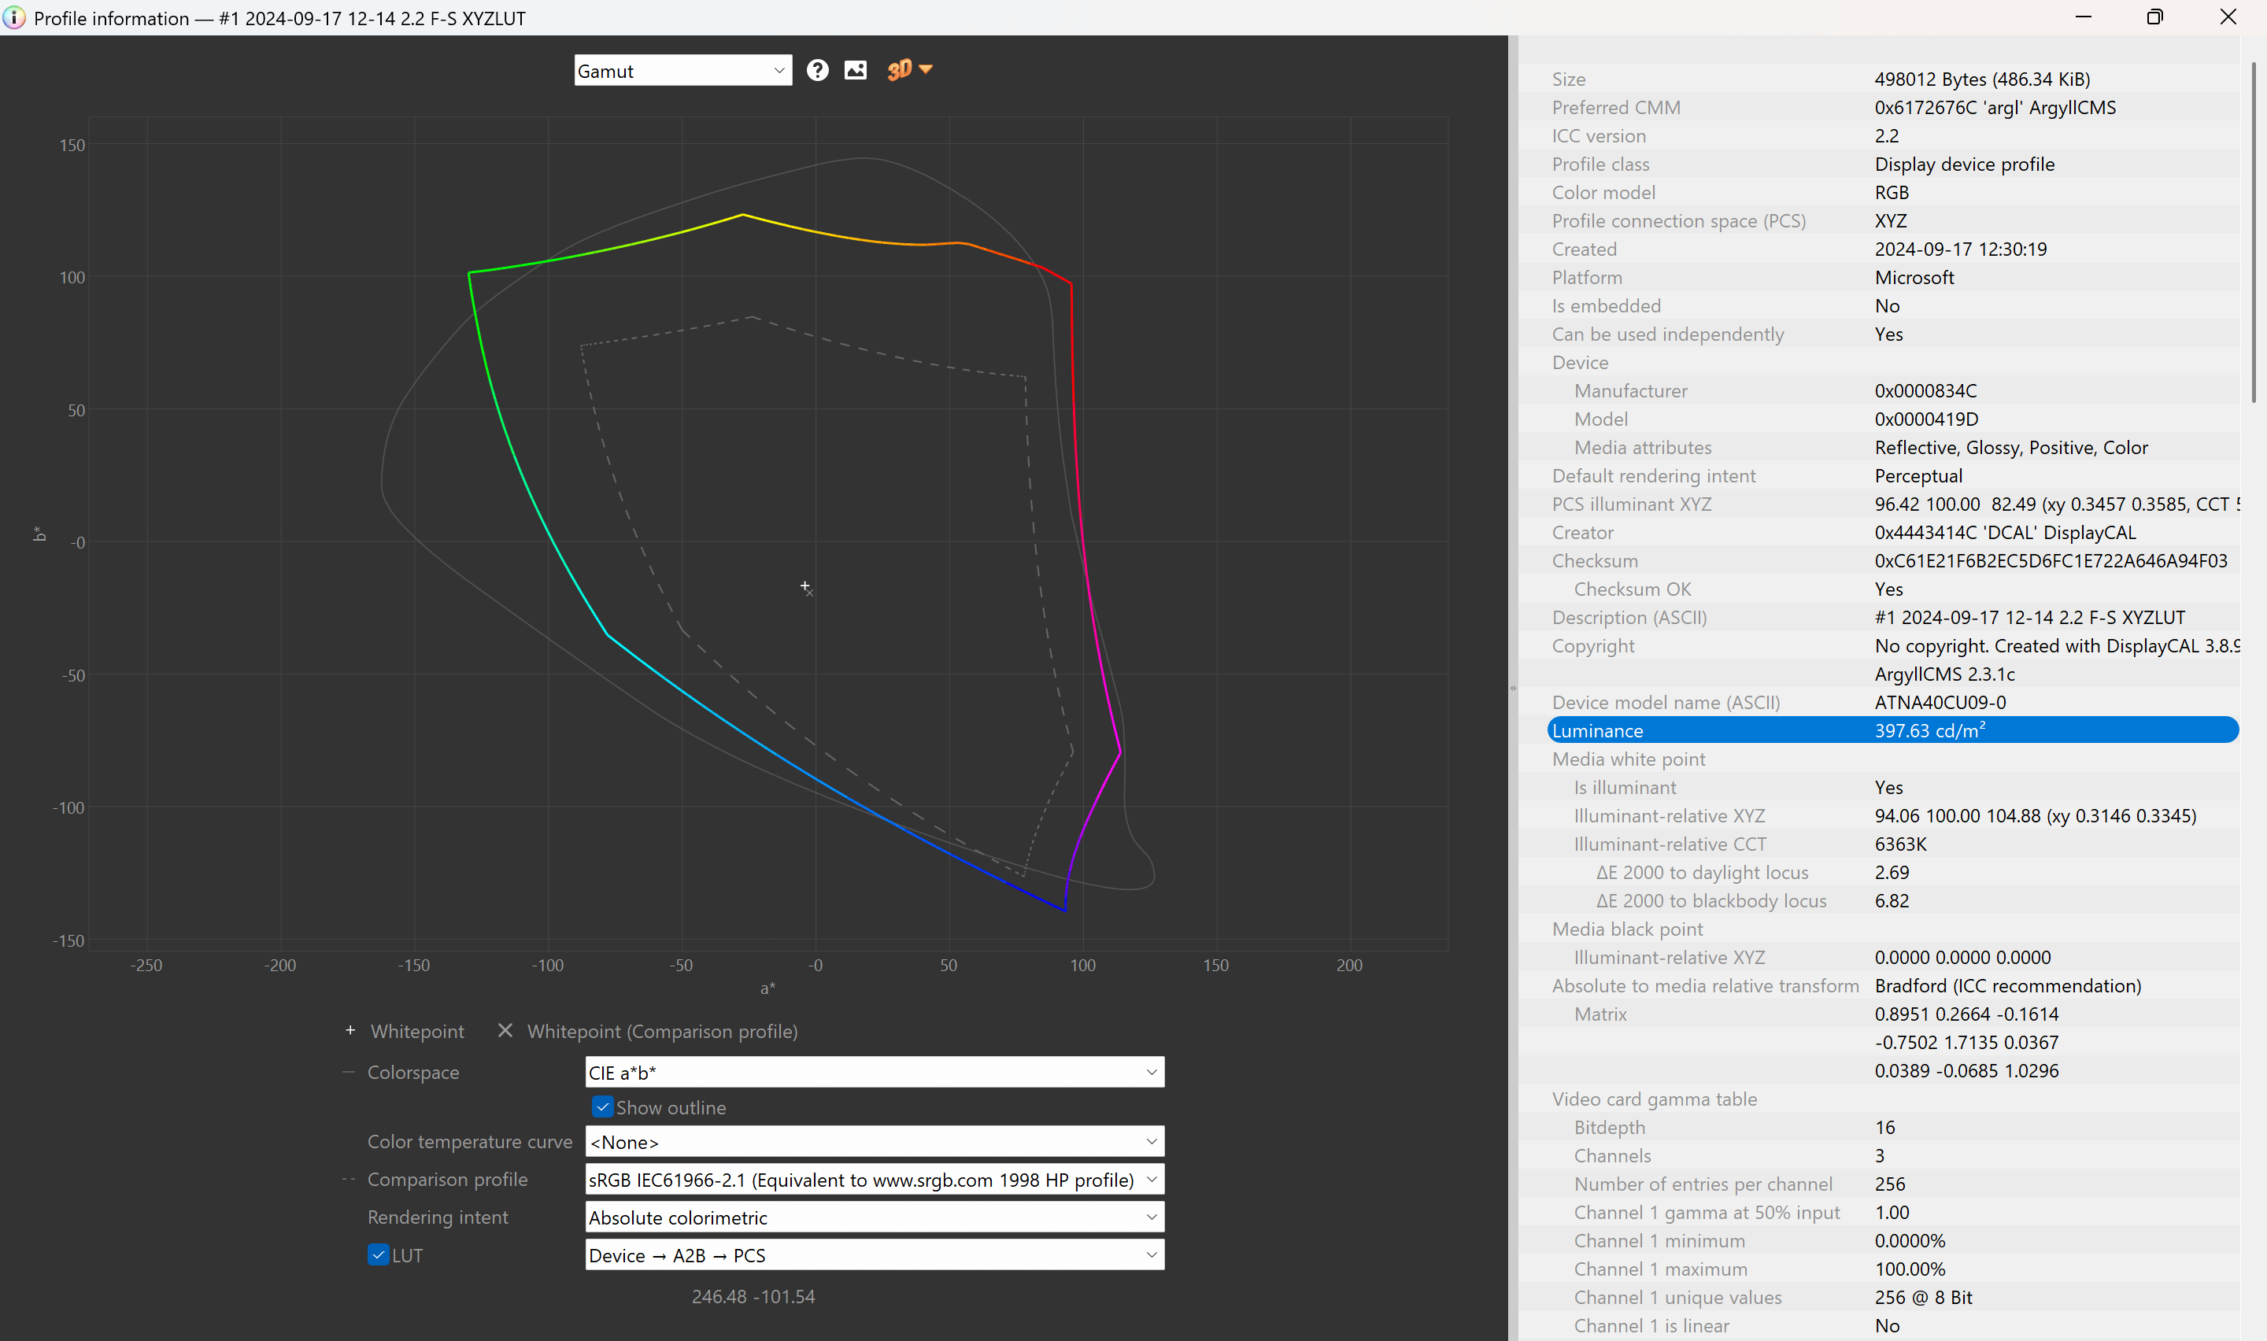Image resolution: width=2267 pixels, height=1341 pixels.
Task: Select the Video card gamma table row
Action: click(x=1893, y=1099)
